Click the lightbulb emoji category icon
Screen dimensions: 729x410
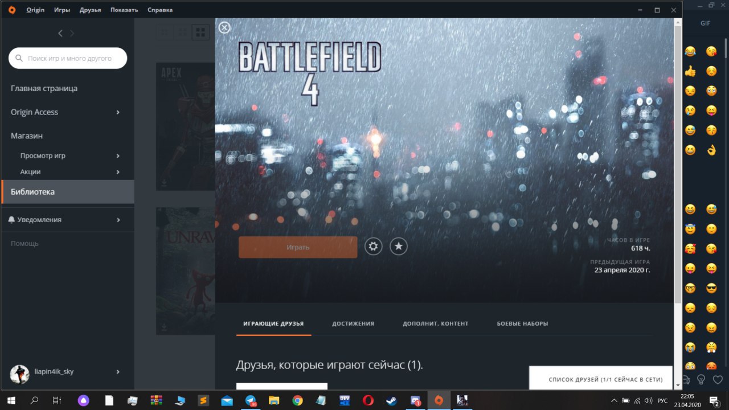(702, 379)
